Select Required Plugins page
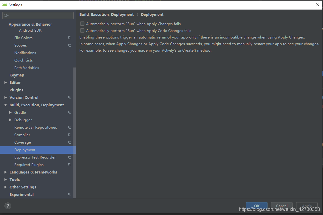The image size is (323, 215). [29, 165]
